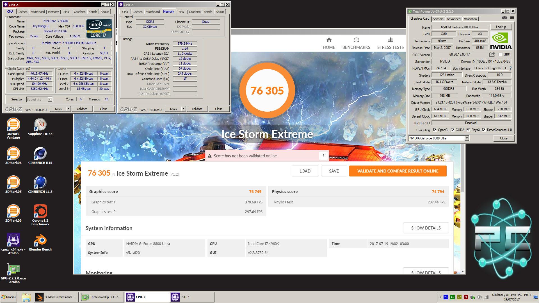Viewport: 539px width, 303px height.
Task: Click safely remove hardware tray icon
Action: 472,297
